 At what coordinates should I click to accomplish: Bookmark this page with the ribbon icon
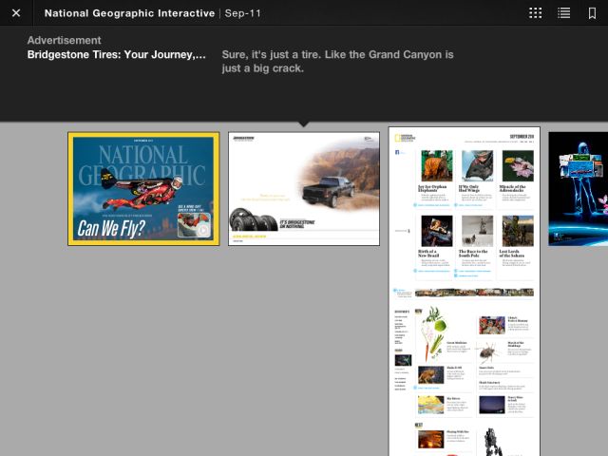(x=592, y=13)
